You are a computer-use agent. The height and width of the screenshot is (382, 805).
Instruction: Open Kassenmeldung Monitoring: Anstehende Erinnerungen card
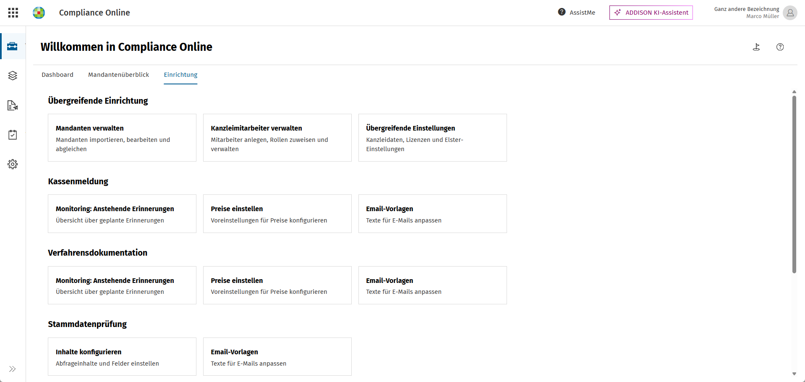pos(122,214)
